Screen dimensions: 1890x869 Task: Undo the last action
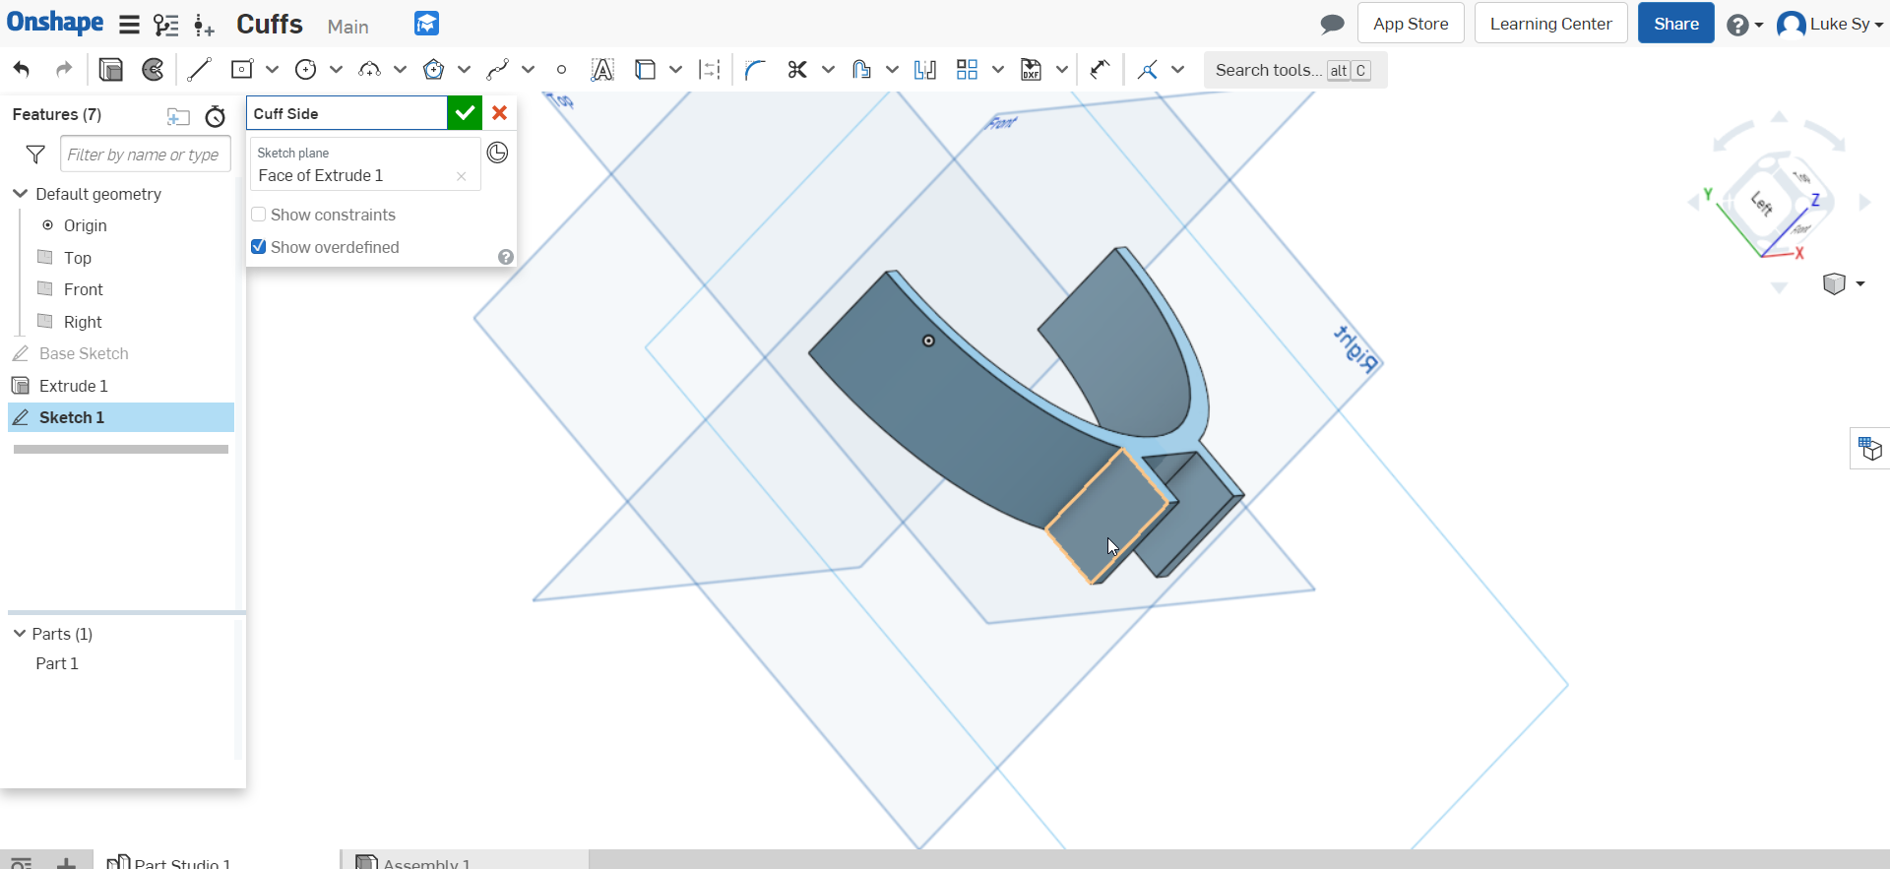22,69
